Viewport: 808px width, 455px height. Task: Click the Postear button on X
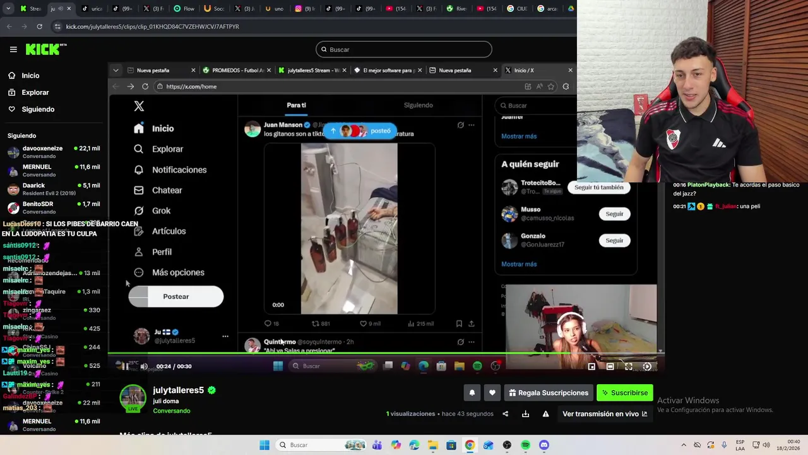176,296
